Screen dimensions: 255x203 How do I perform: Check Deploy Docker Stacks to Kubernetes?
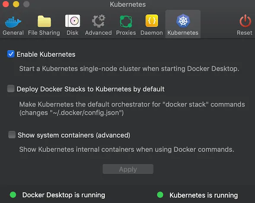[11, 89]
